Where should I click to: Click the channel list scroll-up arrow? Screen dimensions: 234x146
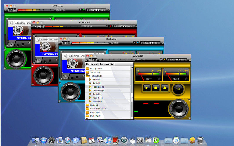click(132, 68)
